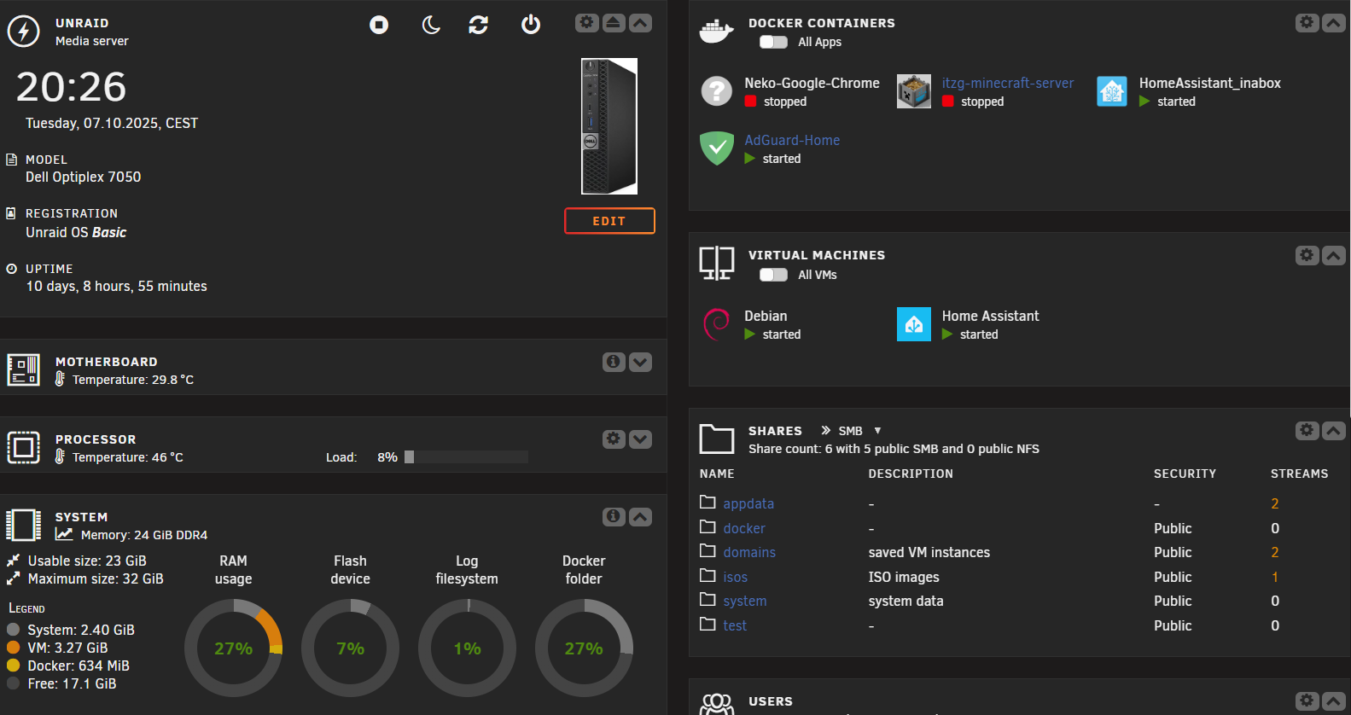
Task: Open the isos share
Action: pyautogui.click(x=735, y=577)
